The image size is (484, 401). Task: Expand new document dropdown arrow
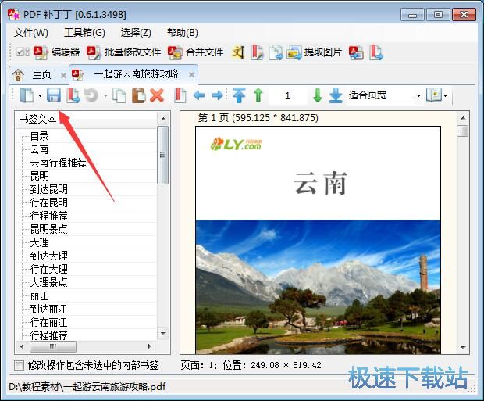[x=40, y=95]
